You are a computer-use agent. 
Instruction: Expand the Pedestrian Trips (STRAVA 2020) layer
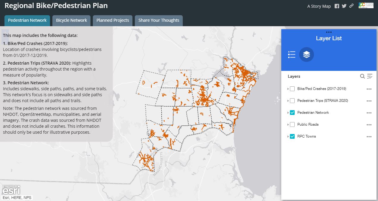pyautogui.click(x=288, y=101)
